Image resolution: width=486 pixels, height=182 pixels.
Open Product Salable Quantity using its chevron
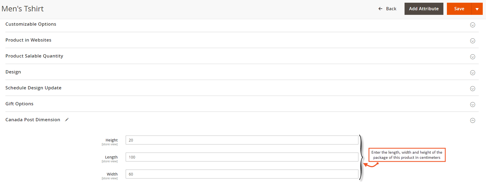click(x=473, y=57)
